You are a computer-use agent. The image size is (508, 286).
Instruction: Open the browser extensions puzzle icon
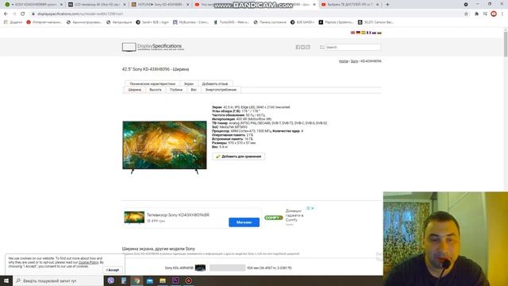(x=476, y=14)
